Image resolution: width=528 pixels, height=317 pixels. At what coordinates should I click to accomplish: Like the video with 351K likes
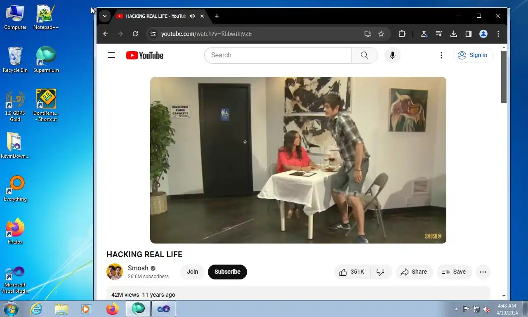tap(352, 272)
